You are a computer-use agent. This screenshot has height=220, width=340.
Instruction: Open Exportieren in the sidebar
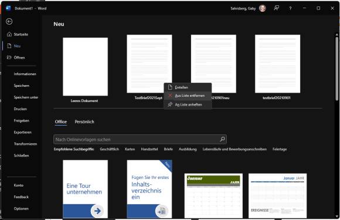(x=22, y=132)
